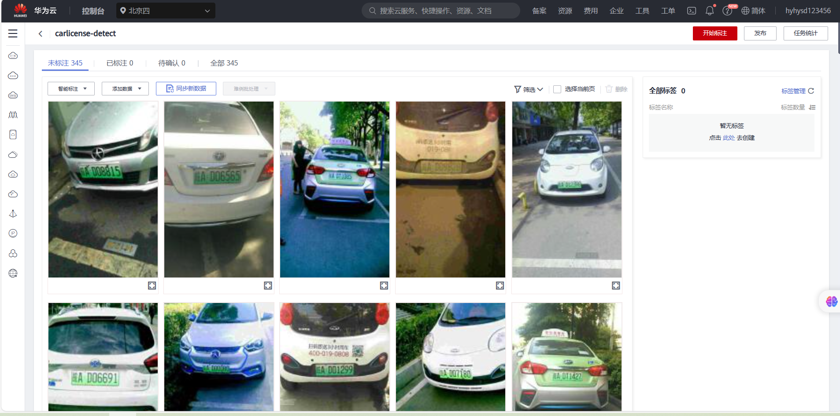Open the 北京四 region dropdown
This screenshot has height=416, width=840.
[166, 11]
